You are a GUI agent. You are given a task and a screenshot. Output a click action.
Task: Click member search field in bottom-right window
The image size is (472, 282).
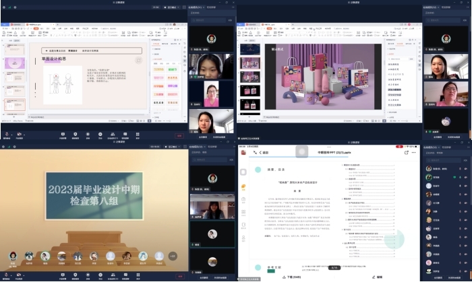444,160
